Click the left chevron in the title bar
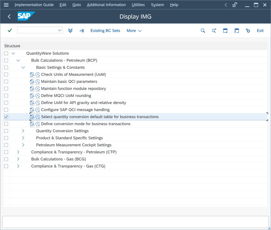The width and height of the screenshot is (271, 230). click(226, 5)
